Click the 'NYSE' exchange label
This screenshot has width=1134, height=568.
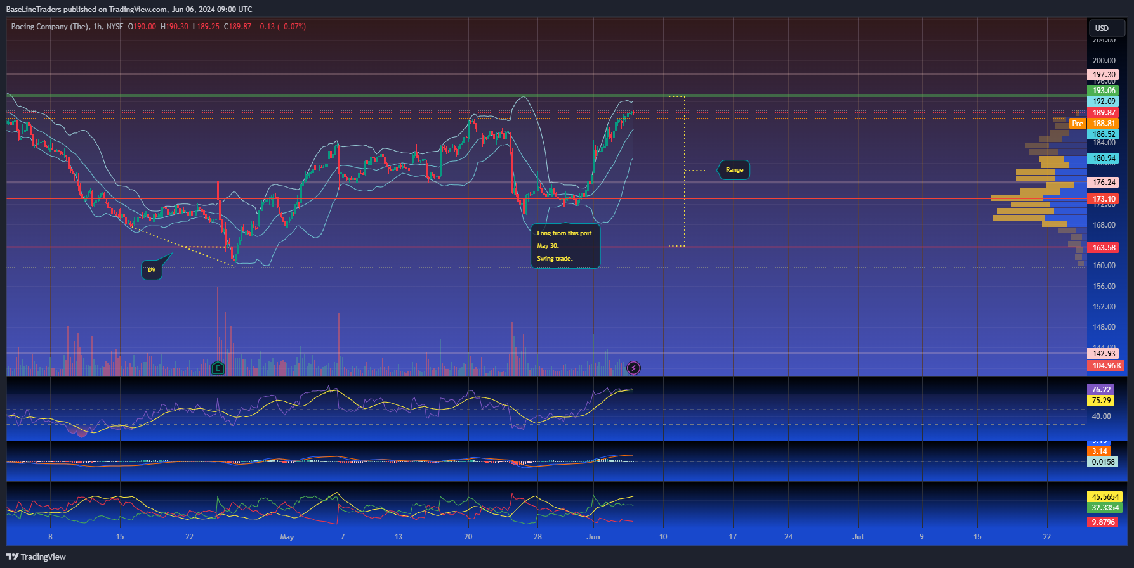(115, 27)
